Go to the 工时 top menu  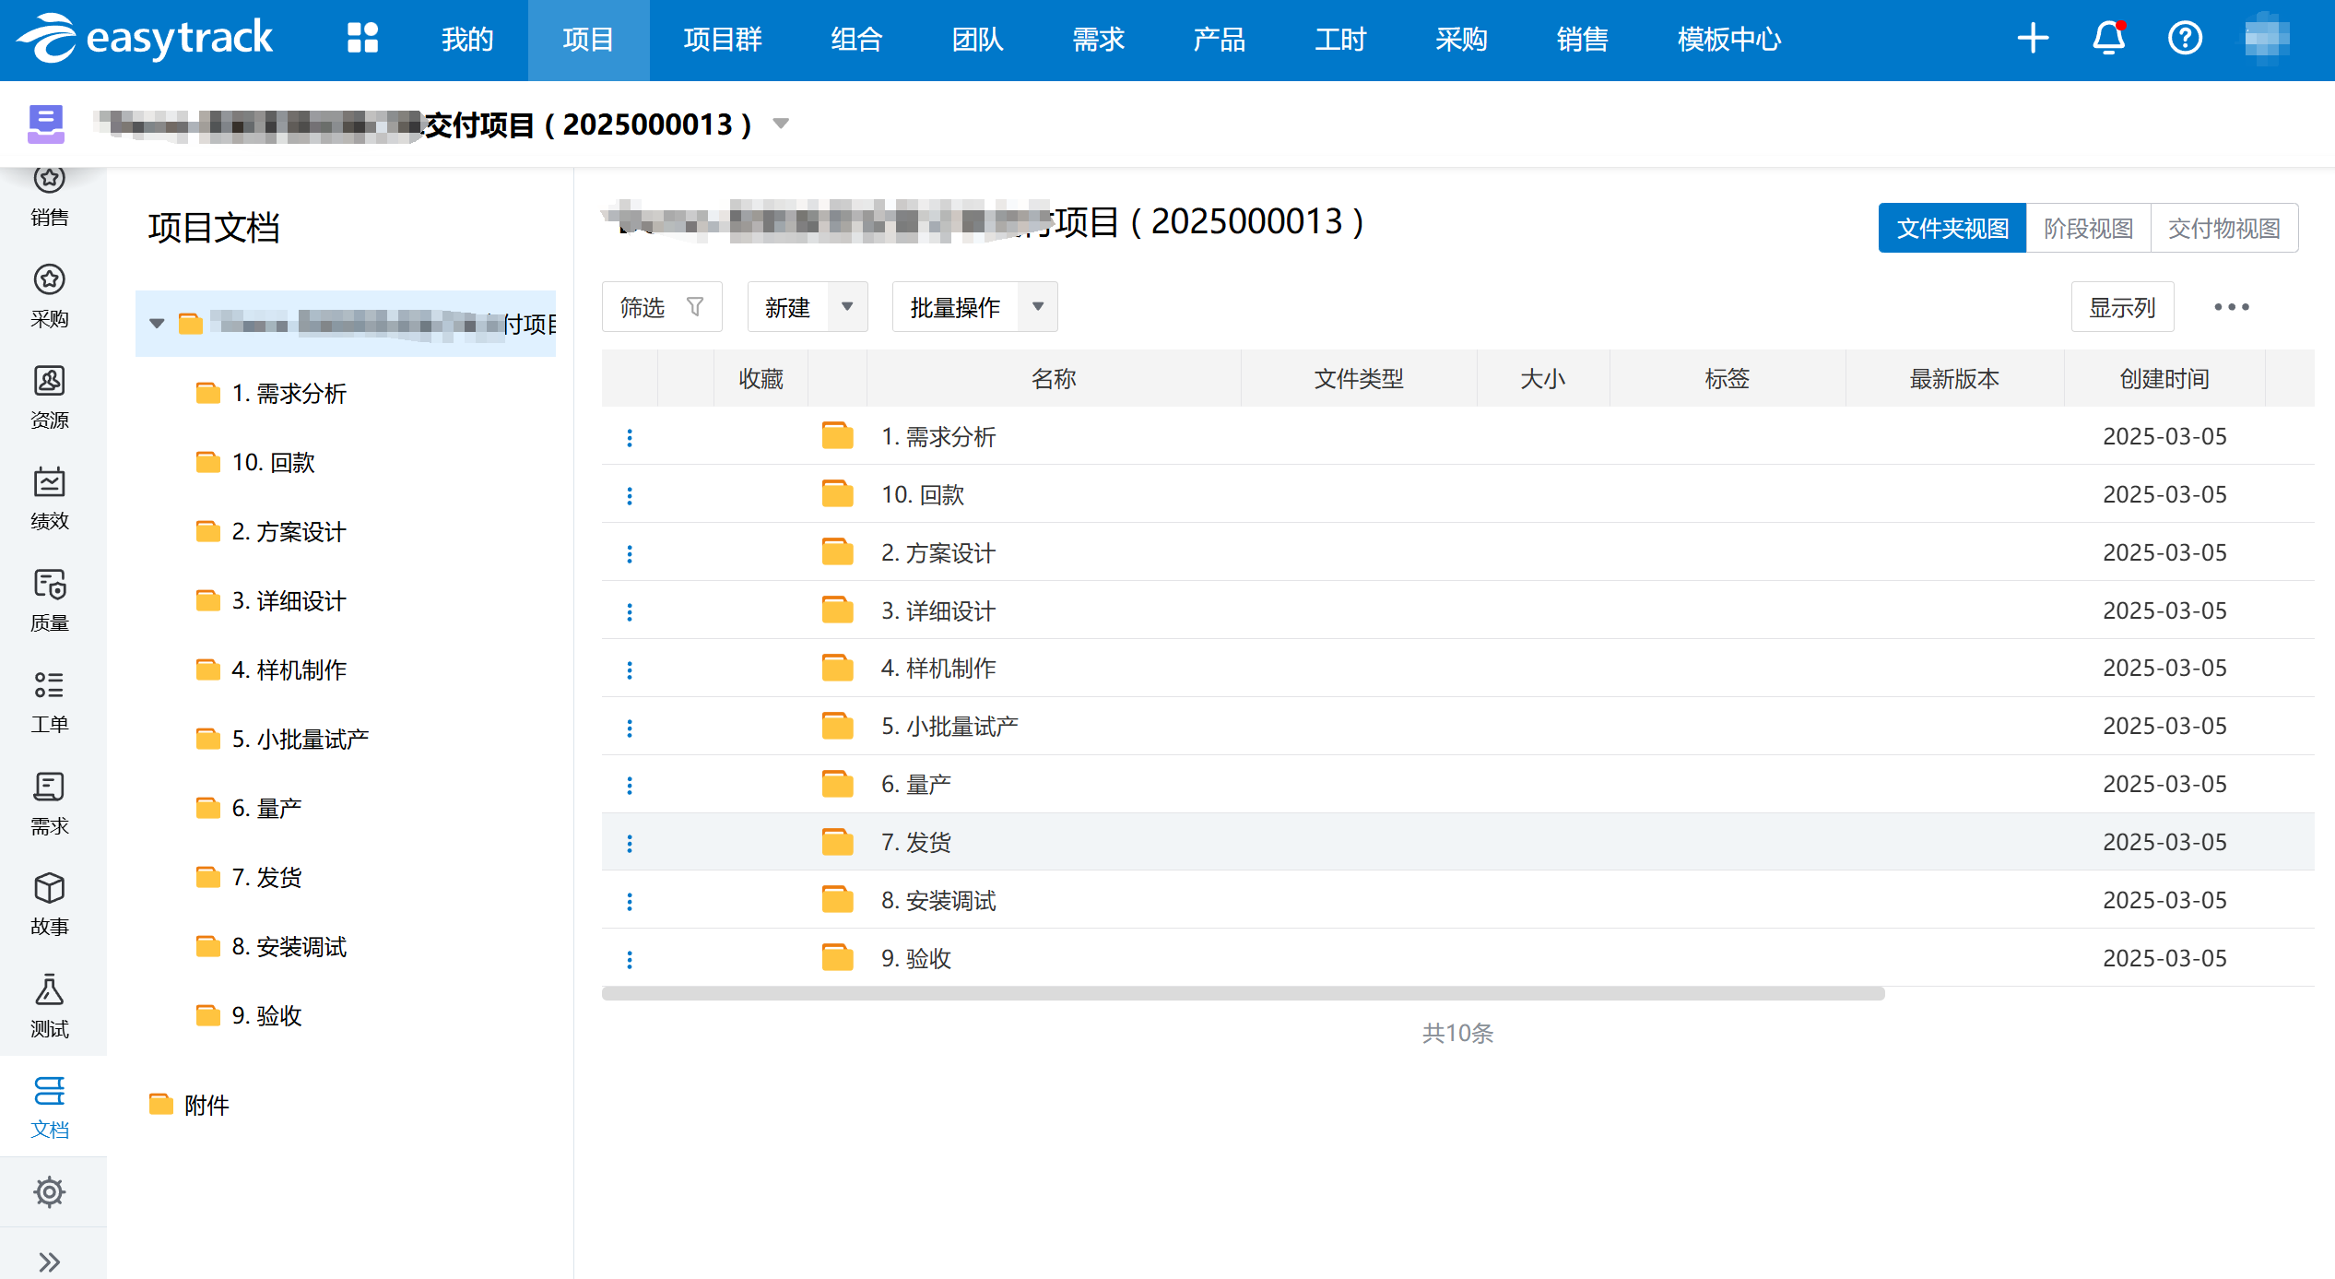point(1339,40)
